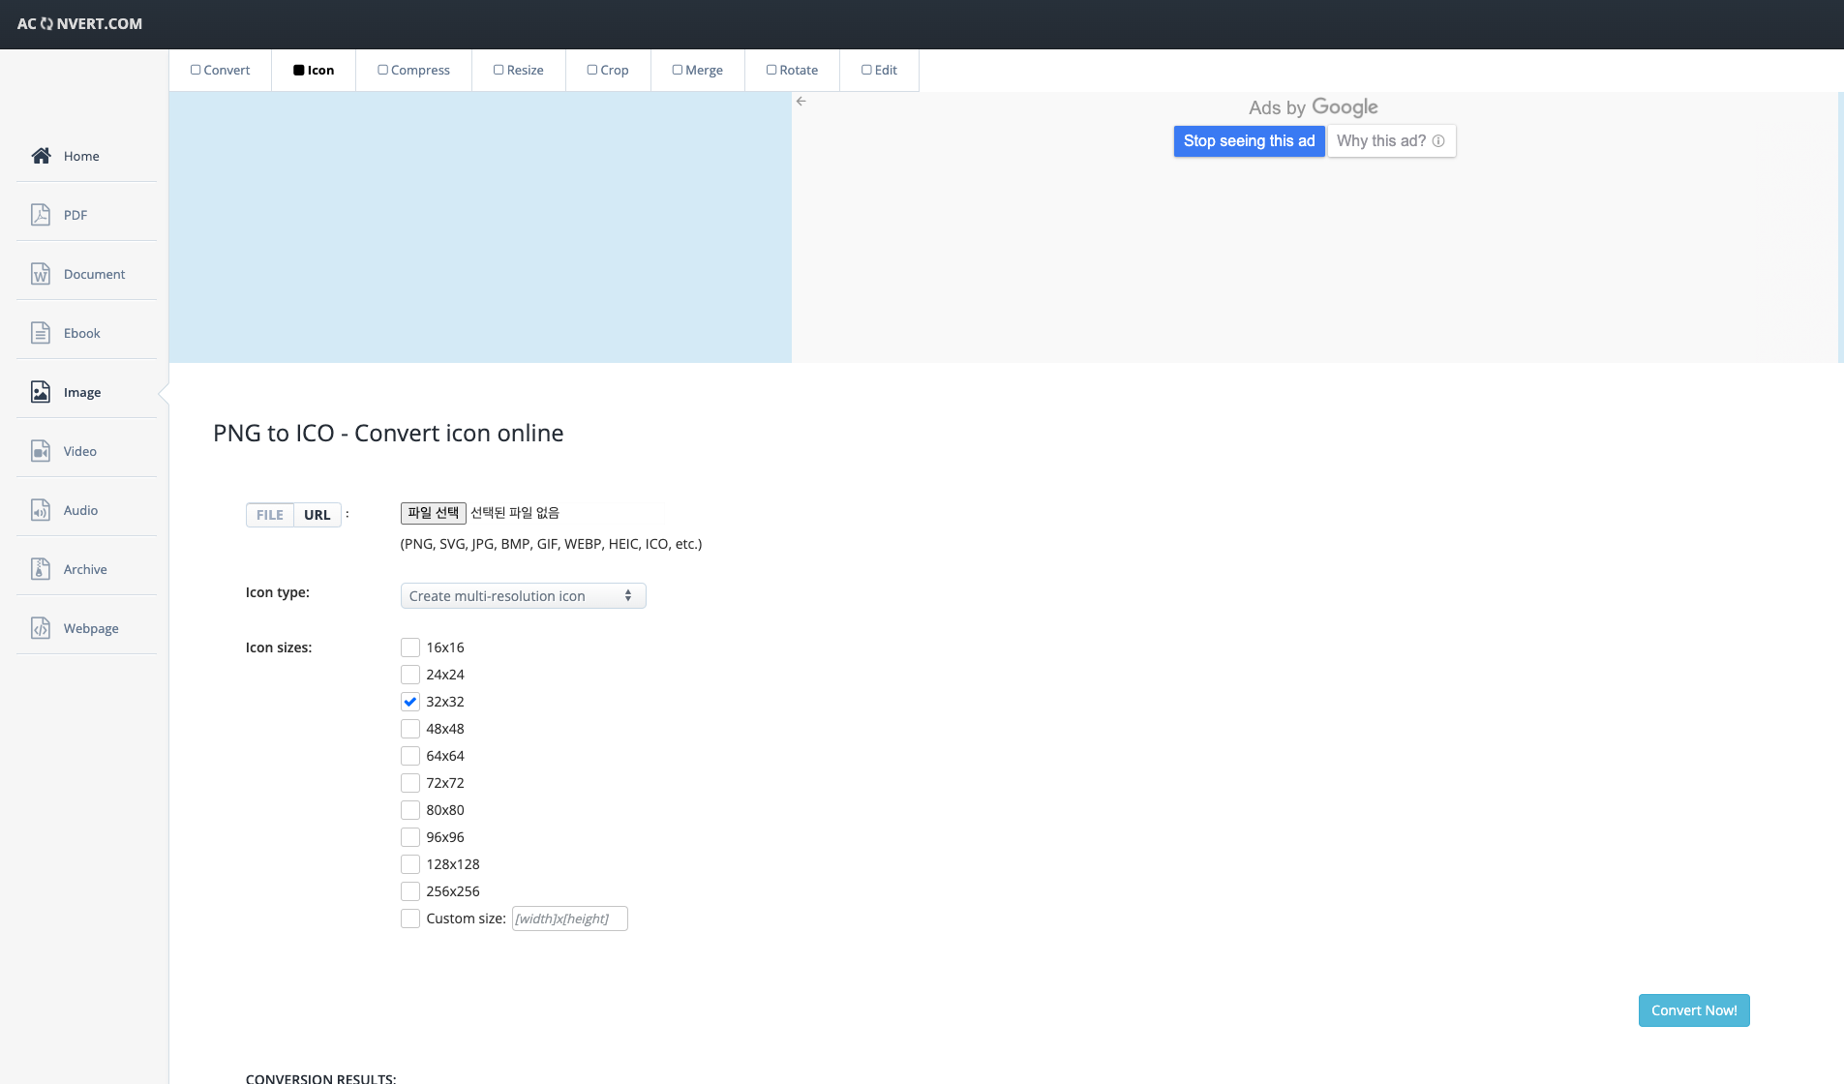Select the Archive icon in sidebar
The height and width of the screenshot is (1084, 1844).
tap(41, 569)
